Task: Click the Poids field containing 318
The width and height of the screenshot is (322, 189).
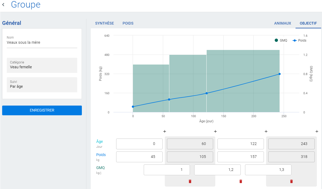Action: tap(291, 157)
